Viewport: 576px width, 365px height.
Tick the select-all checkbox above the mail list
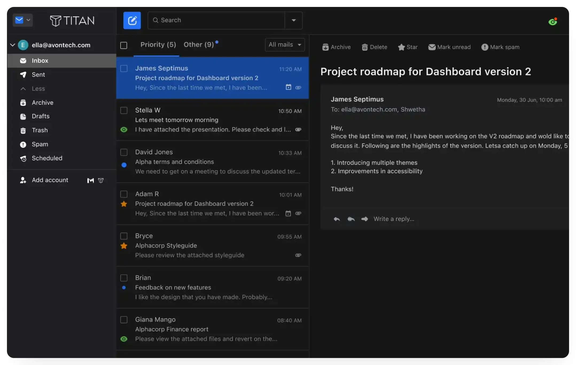point(124,45)
